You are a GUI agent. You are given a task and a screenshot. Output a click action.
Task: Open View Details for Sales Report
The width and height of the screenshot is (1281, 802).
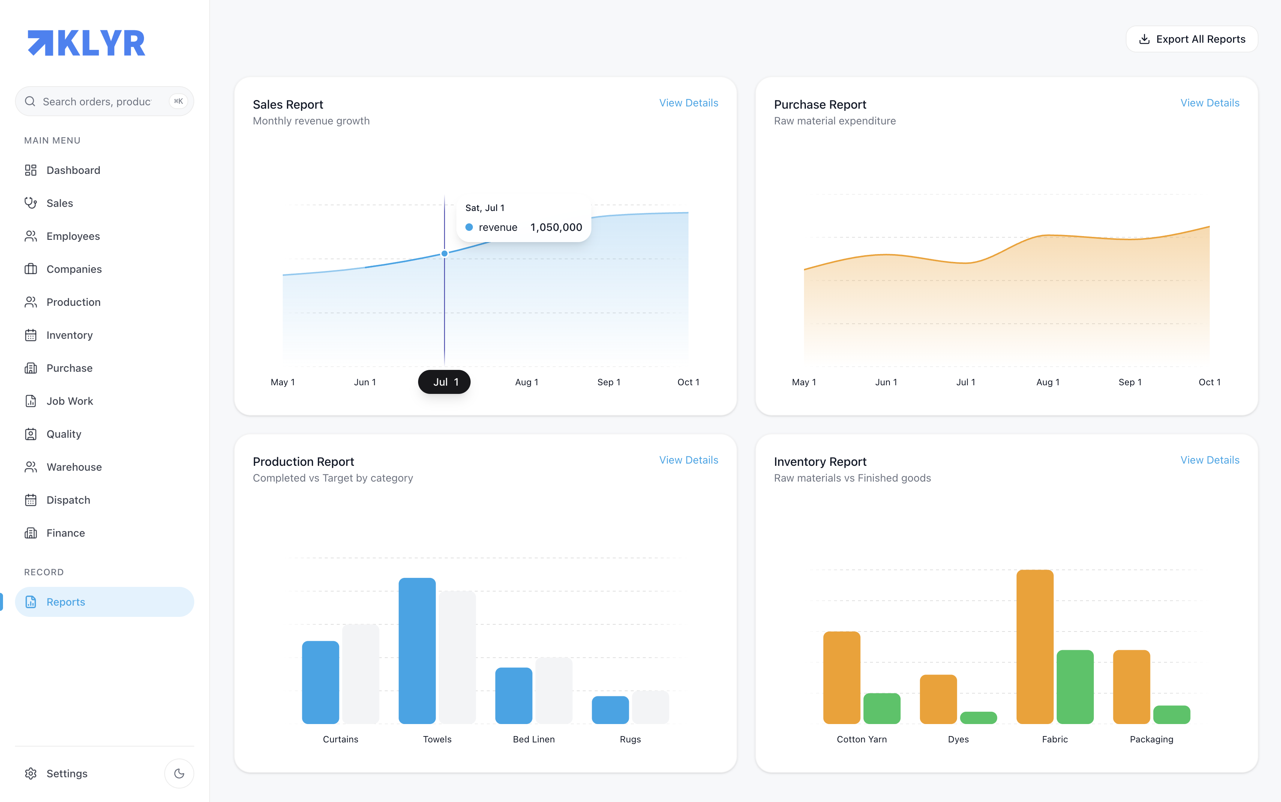click(x=688, y=103)
